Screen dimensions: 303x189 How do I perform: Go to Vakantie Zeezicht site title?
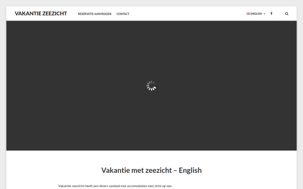pyautogui.click(x=41, y=14)
